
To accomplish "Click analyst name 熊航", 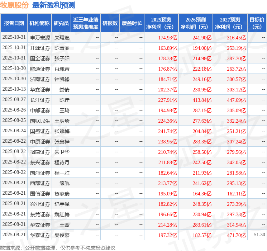I will (65, 183).
